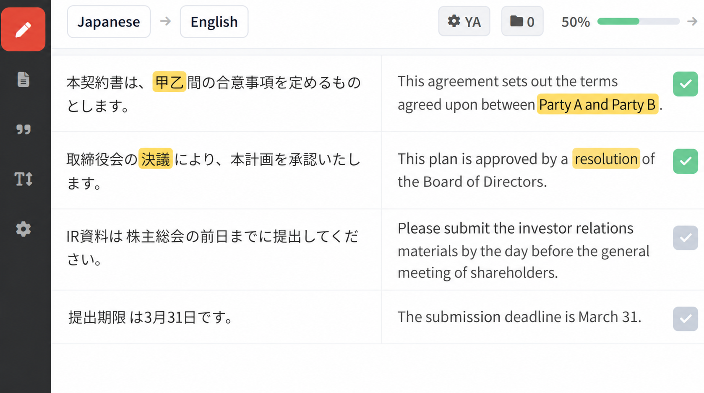704x393 pixels.
Task: Click highlighted term 甲乙 in source
Action: [x=169, y=82]
